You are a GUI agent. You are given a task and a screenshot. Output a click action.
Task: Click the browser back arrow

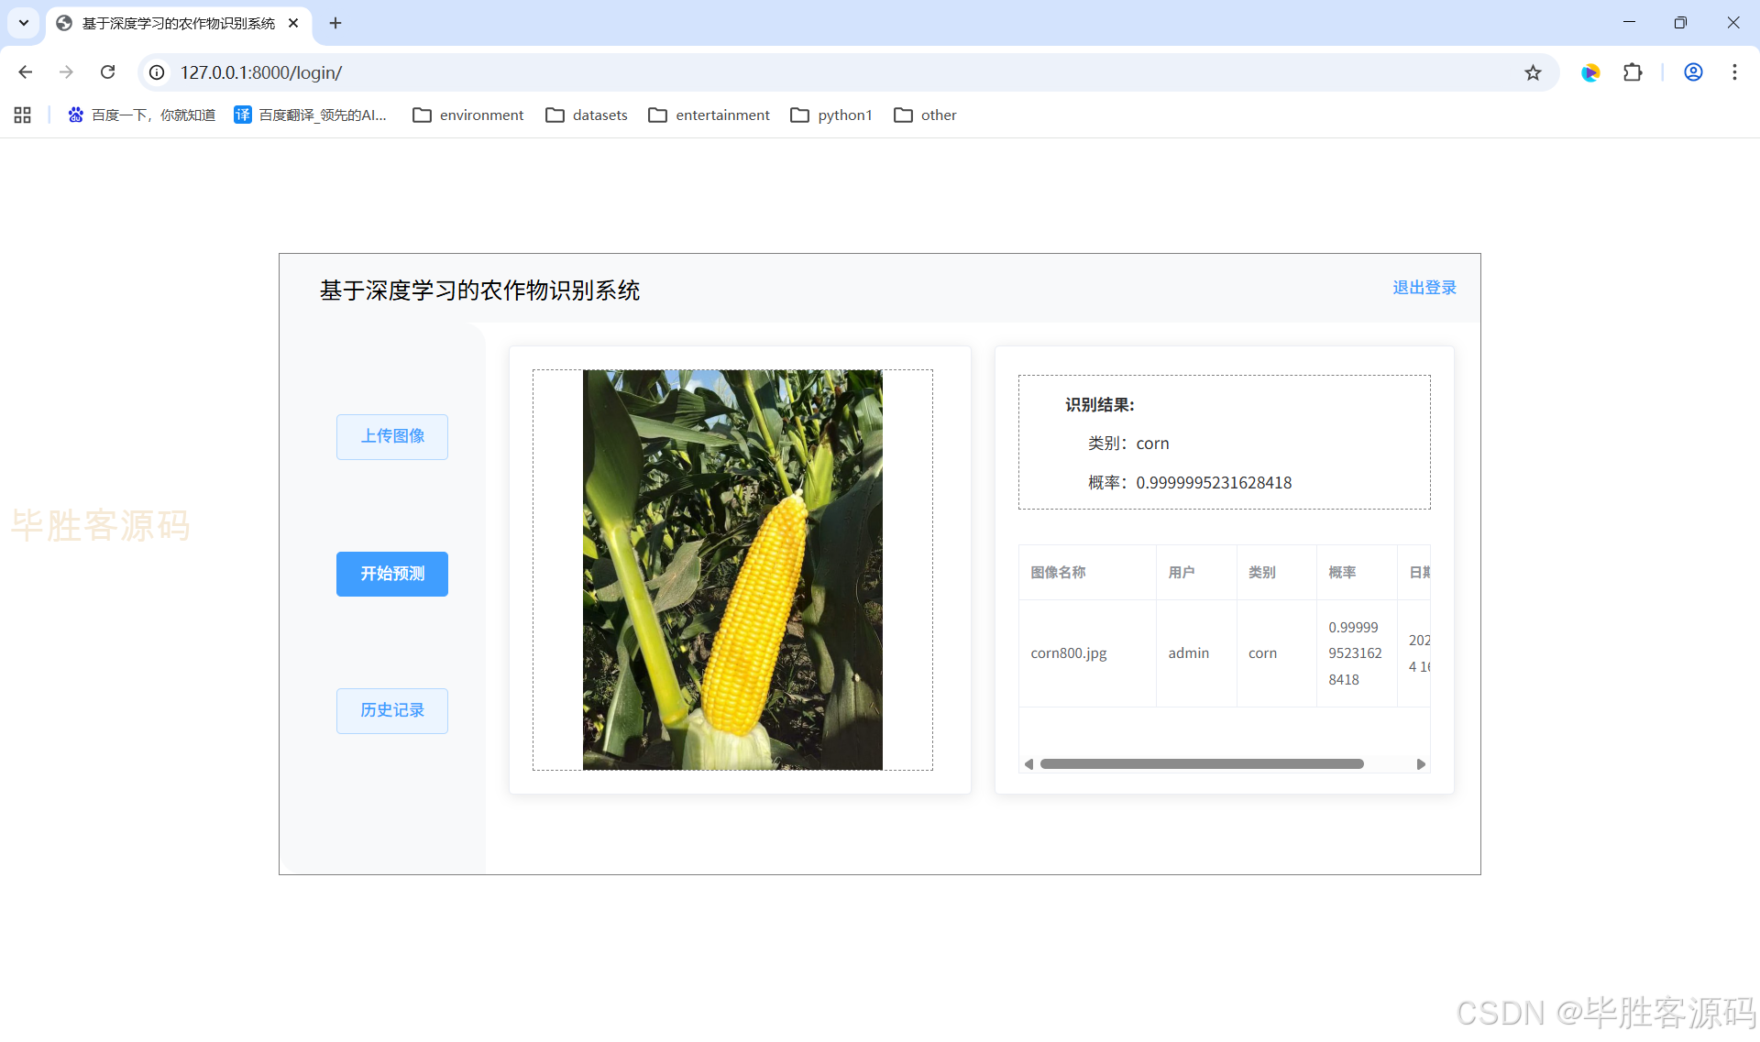(26, 72)
